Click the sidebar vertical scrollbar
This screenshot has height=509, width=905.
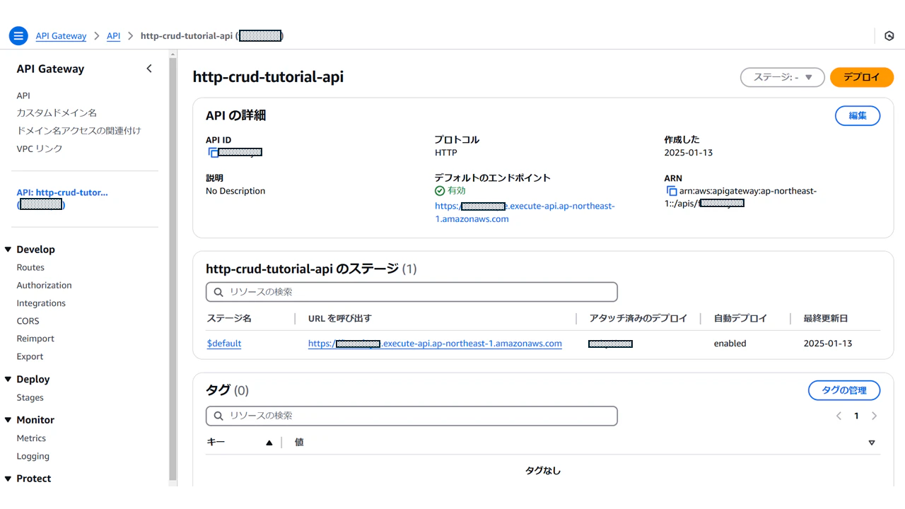[x=173, y=269]
